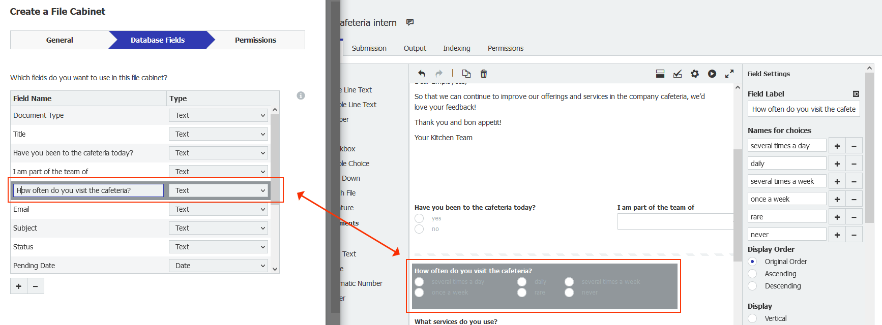Delete field with the trash icon

(484, 74)
